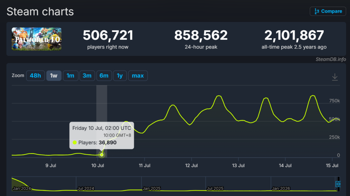
Task: Click Jul 2024 in the overview navigator
Action: [86, 189]
